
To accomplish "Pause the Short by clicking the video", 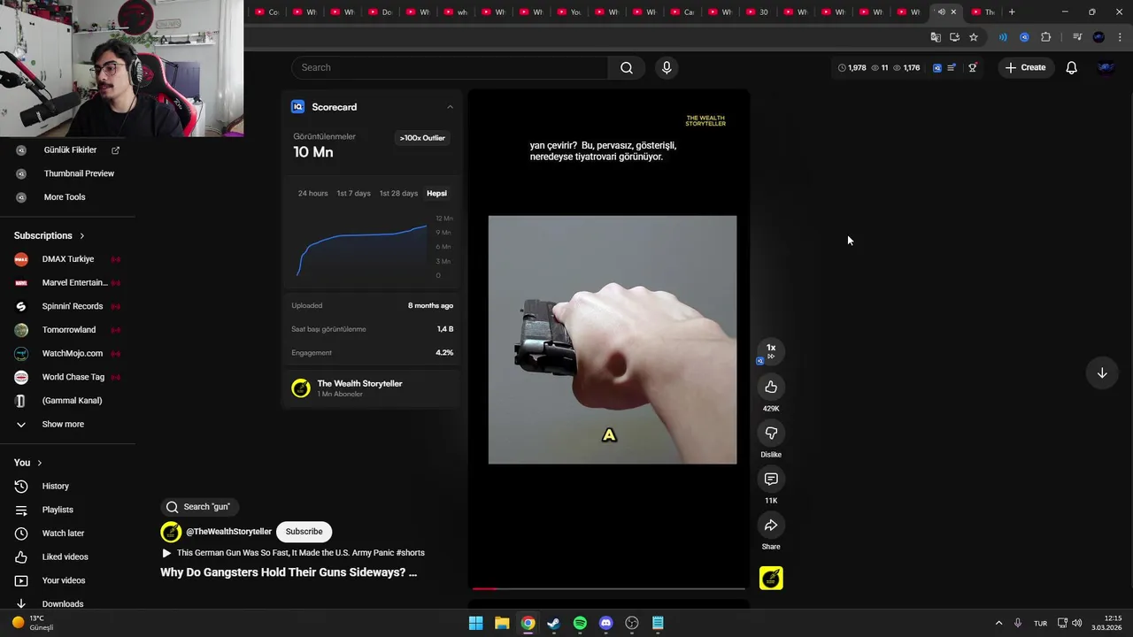I will point(609,339).
